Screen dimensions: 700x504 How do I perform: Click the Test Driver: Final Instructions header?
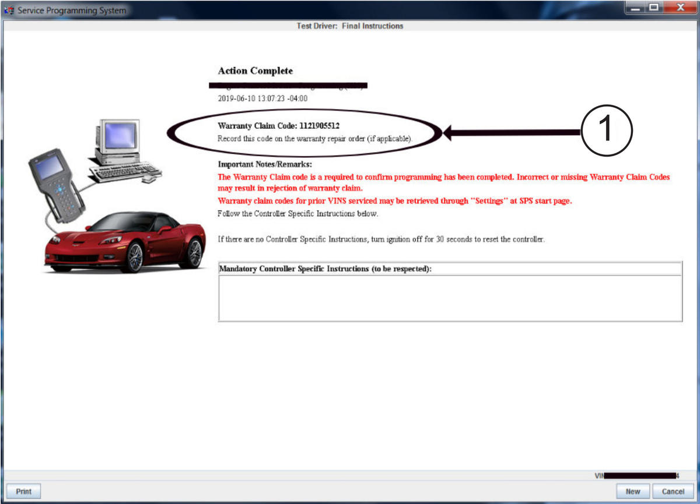pyautogui.click(x=349, y=26)
